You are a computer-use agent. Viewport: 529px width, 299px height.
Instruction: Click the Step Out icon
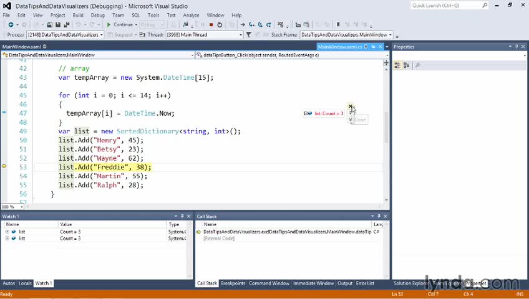tap(268, 24)
